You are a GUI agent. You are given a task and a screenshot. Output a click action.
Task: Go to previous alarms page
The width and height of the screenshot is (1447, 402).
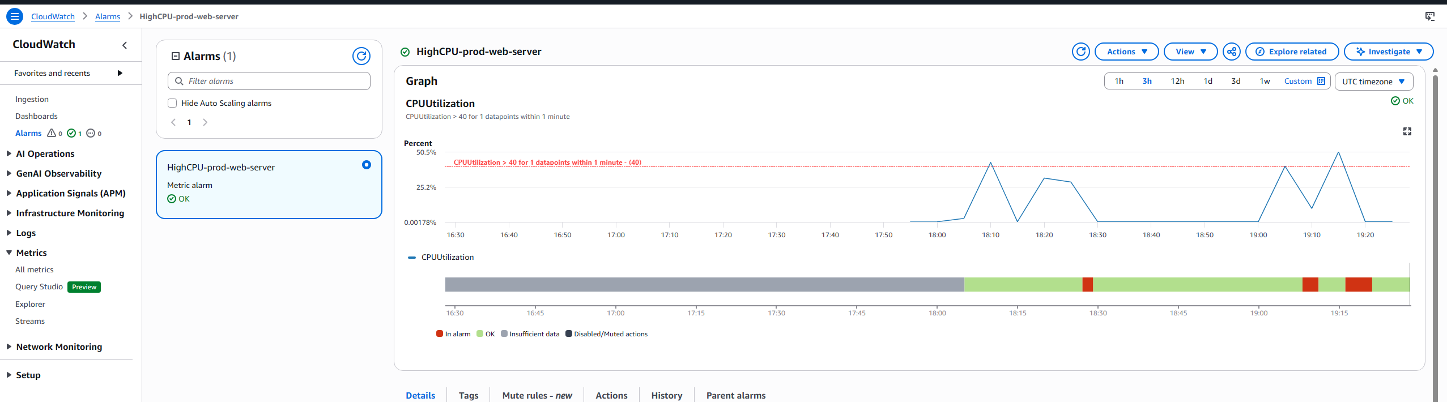pyautogui.click(x=173, y=122)
